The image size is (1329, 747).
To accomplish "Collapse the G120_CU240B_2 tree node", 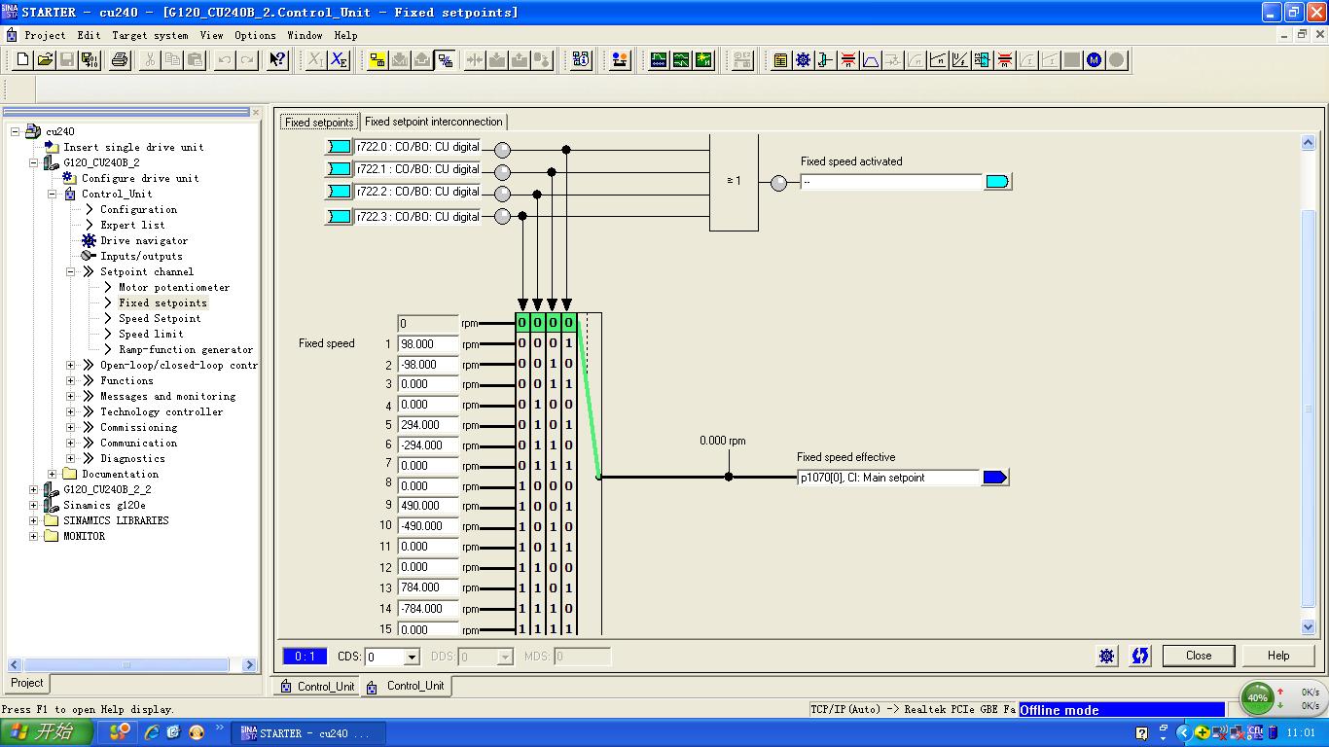I will point(34,162).
